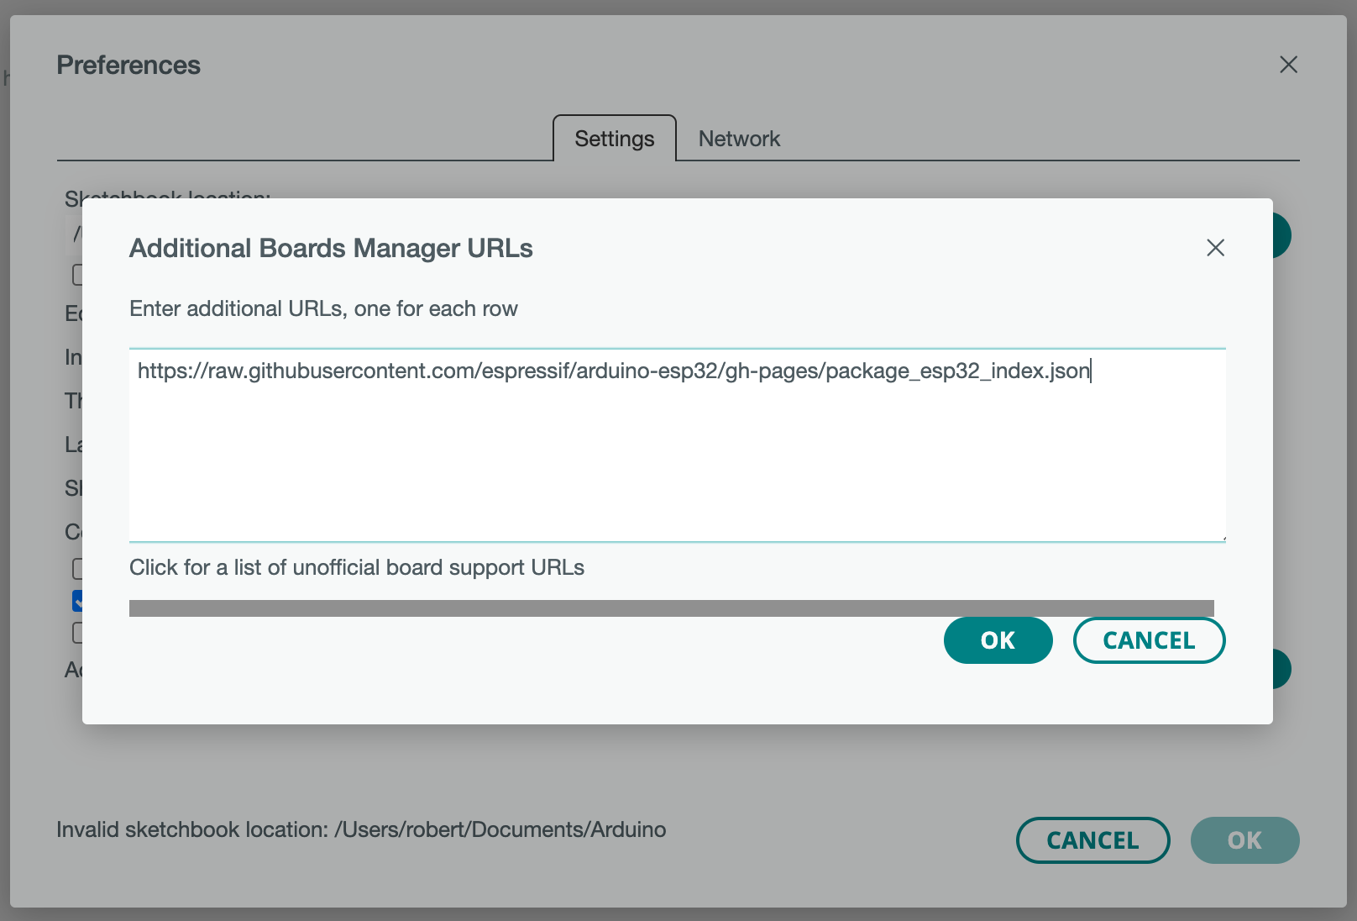Enable the checkbox under the sketchbook location field
This screenshot has height=921, width=1357.
78,275
